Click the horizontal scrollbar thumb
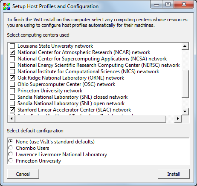Viewport: 197px width, 186px height. (x=91, y=118)
